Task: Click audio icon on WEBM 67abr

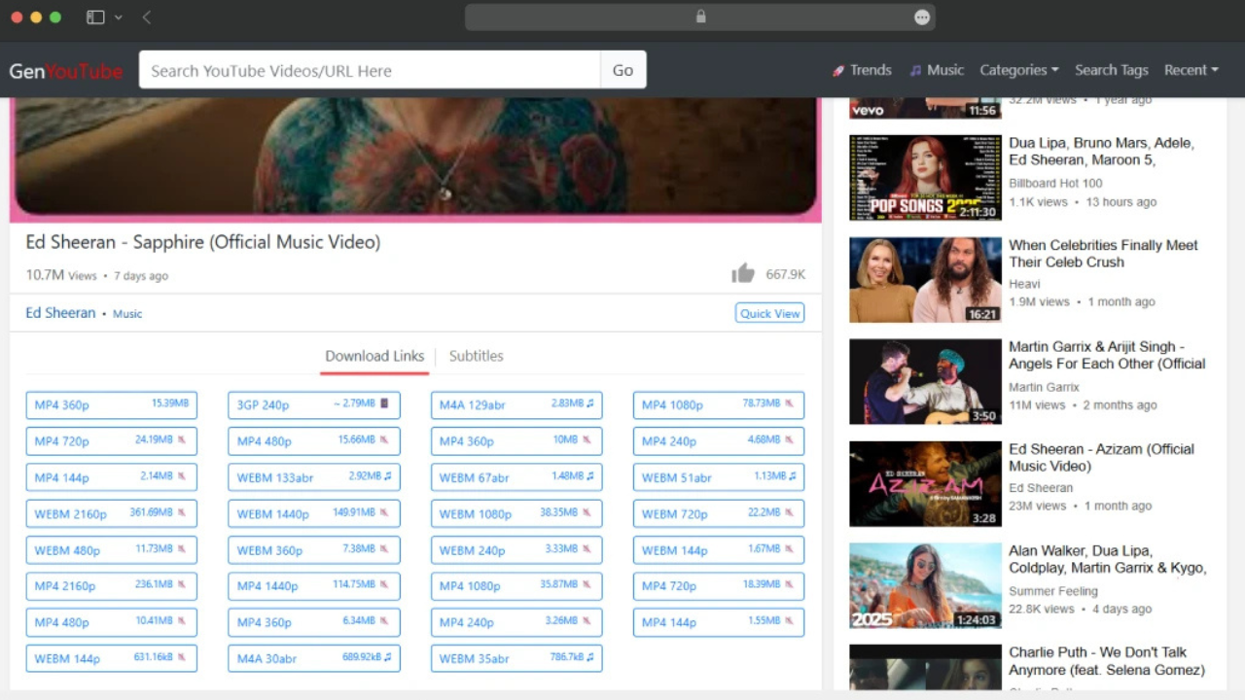Action: 589,476
